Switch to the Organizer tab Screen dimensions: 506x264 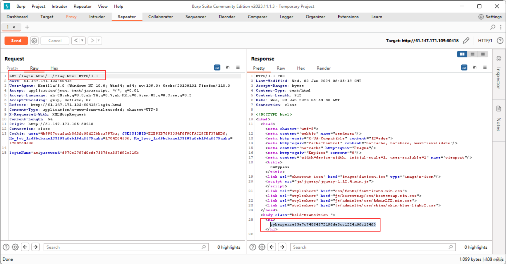point(315,17)
